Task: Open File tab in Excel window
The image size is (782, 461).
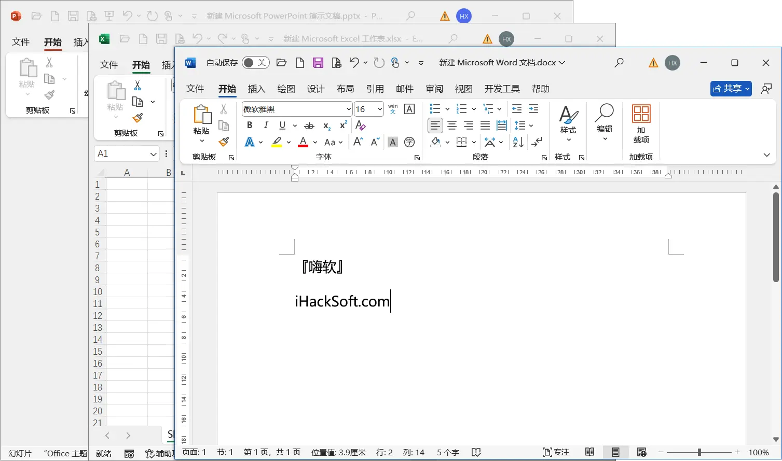Action: point(109,65)
